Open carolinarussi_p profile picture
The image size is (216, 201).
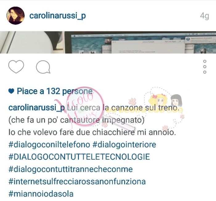(x=16, y=16)
